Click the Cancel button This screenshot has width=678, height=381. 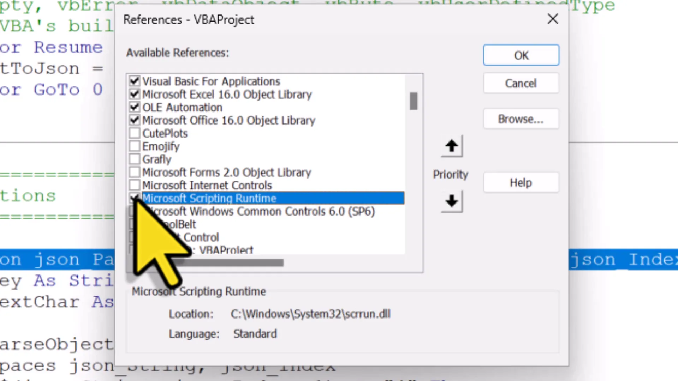tap(521, 83)
